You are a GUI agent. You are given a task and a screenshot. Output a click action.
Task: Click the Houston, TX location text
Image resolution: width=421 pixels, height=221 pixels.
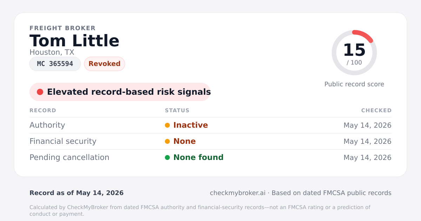[x=52, y=52]
